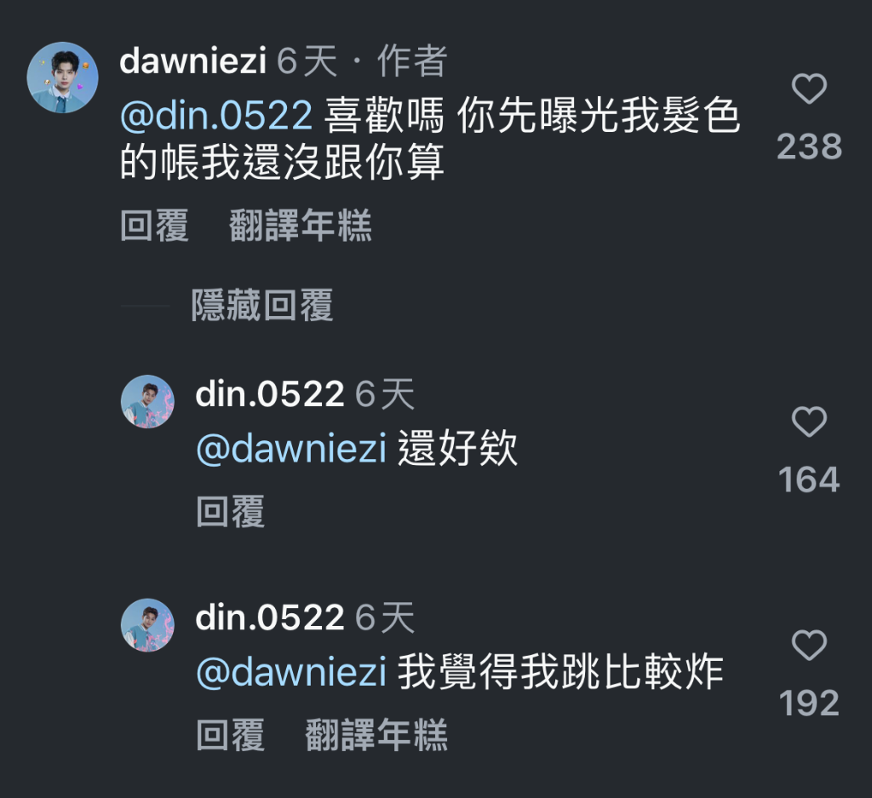Tap din.0522 username on second reply
Viewport: 872px width, 798px height.
tap(270, 617)
